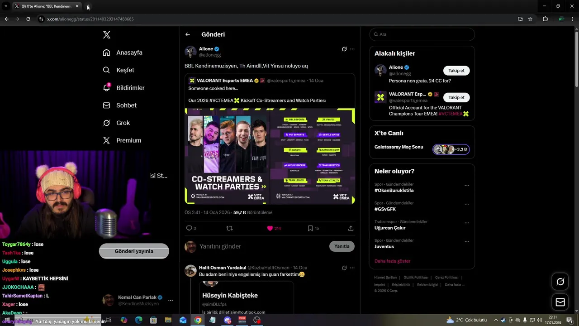Open Keşfet explore page
579x326 pixels.
(x=119, y=70)
